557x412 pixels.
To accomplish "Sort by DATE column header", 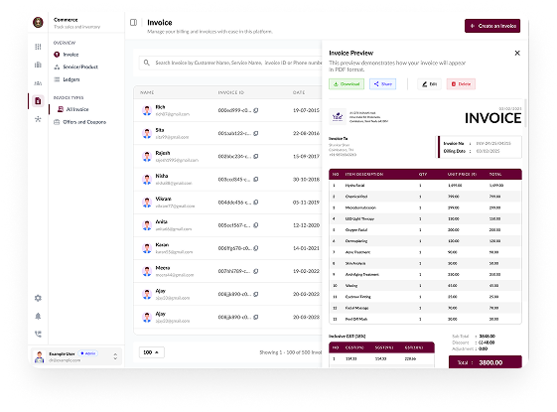I will coord(299,92).
